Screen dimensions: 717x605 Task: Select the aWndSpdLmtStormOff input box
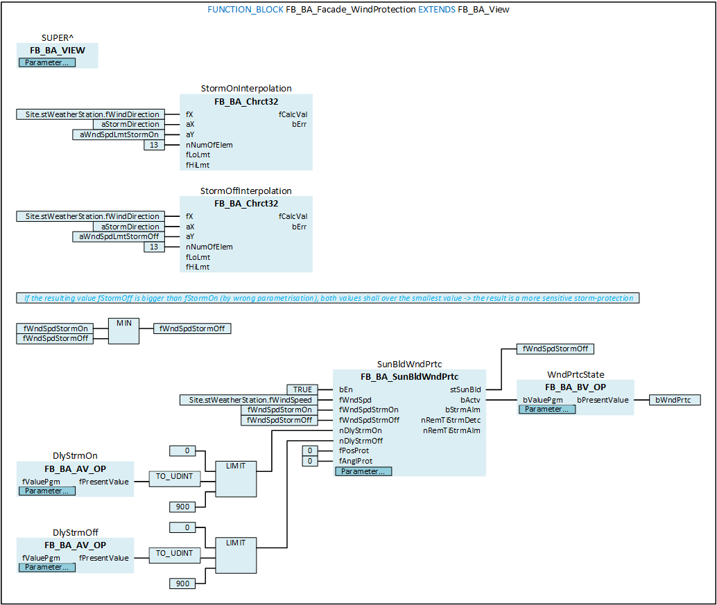(119, 236)
